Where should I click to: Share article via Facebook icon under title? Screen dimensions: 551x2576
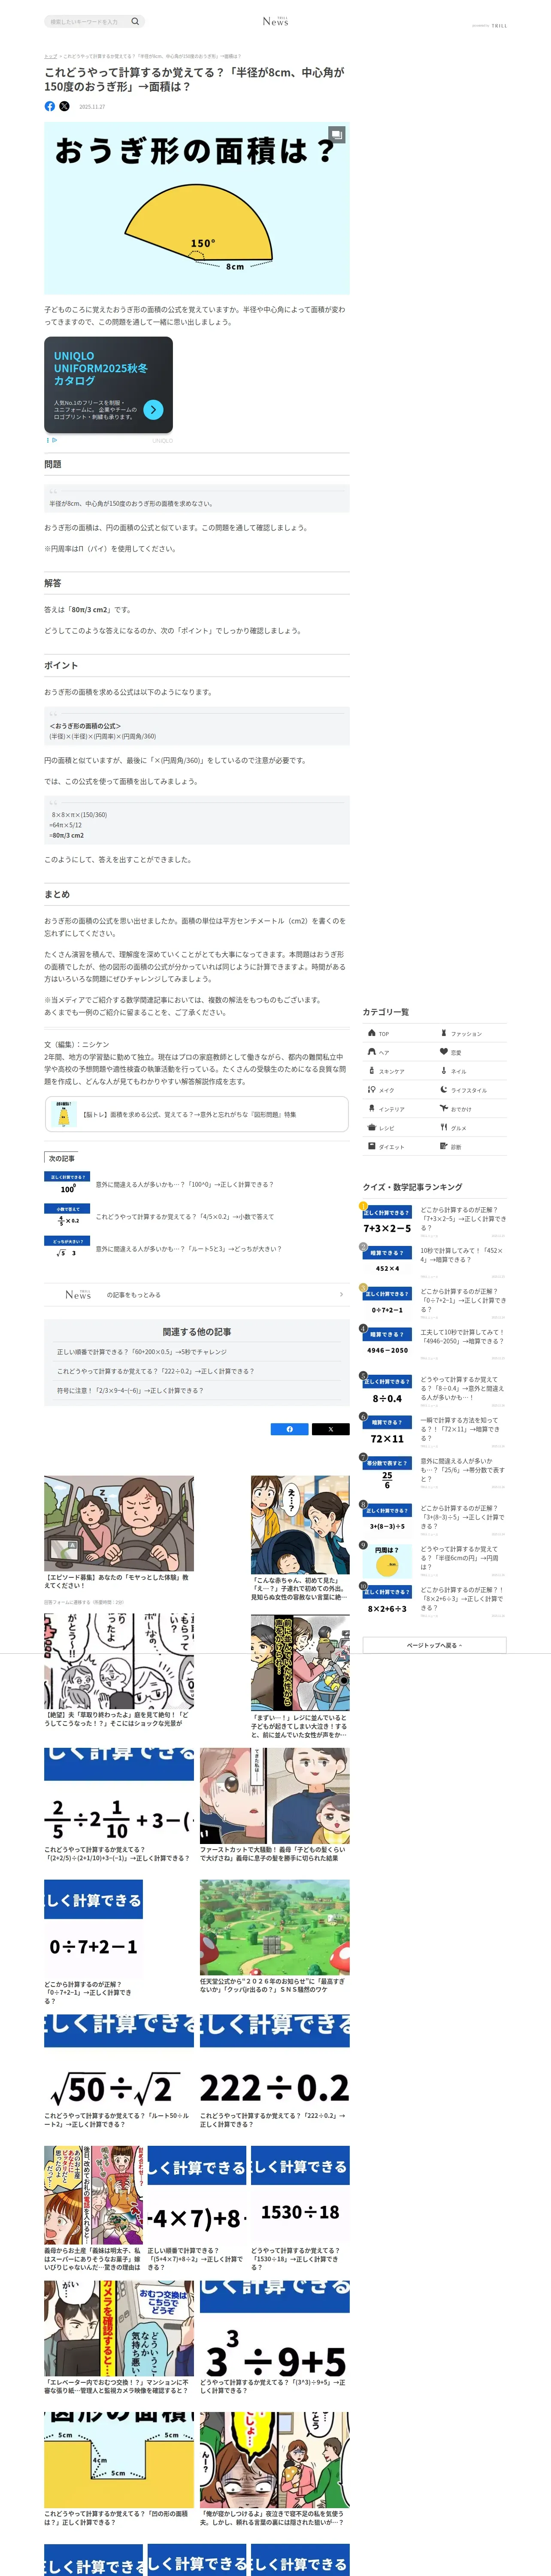pos(50,106)
